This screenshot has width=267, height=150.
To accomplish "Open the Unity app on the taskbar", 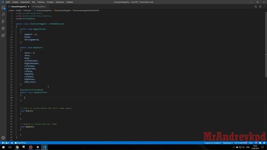I will [24, 147].
